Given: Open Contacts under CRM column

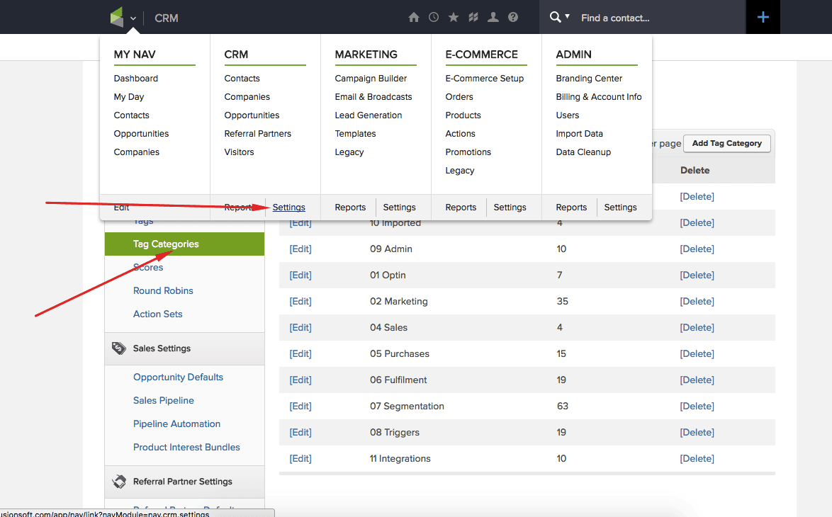Looking at the screenshot, I should pyautogui.click(x=242, y=79).
